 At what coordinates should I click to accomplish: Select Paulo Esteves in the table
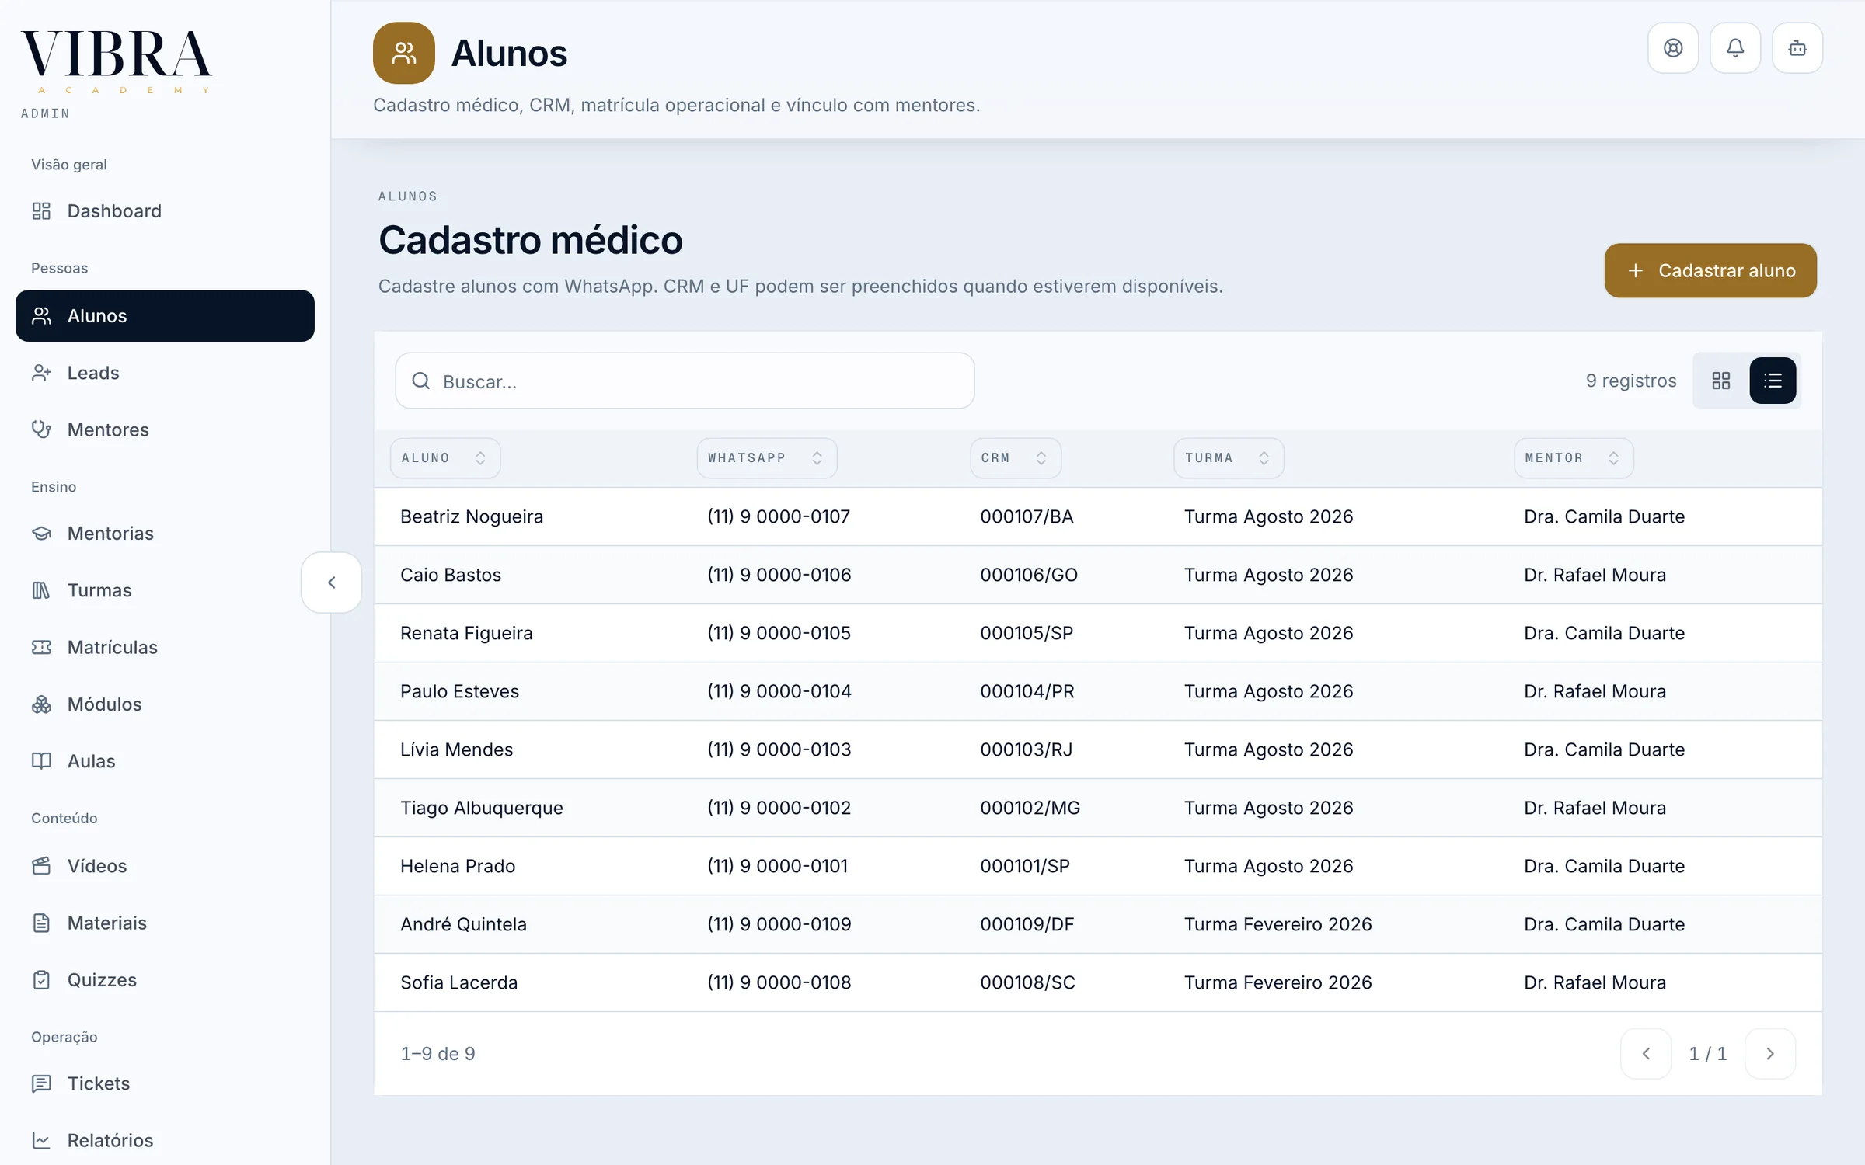tap(459, 691)
